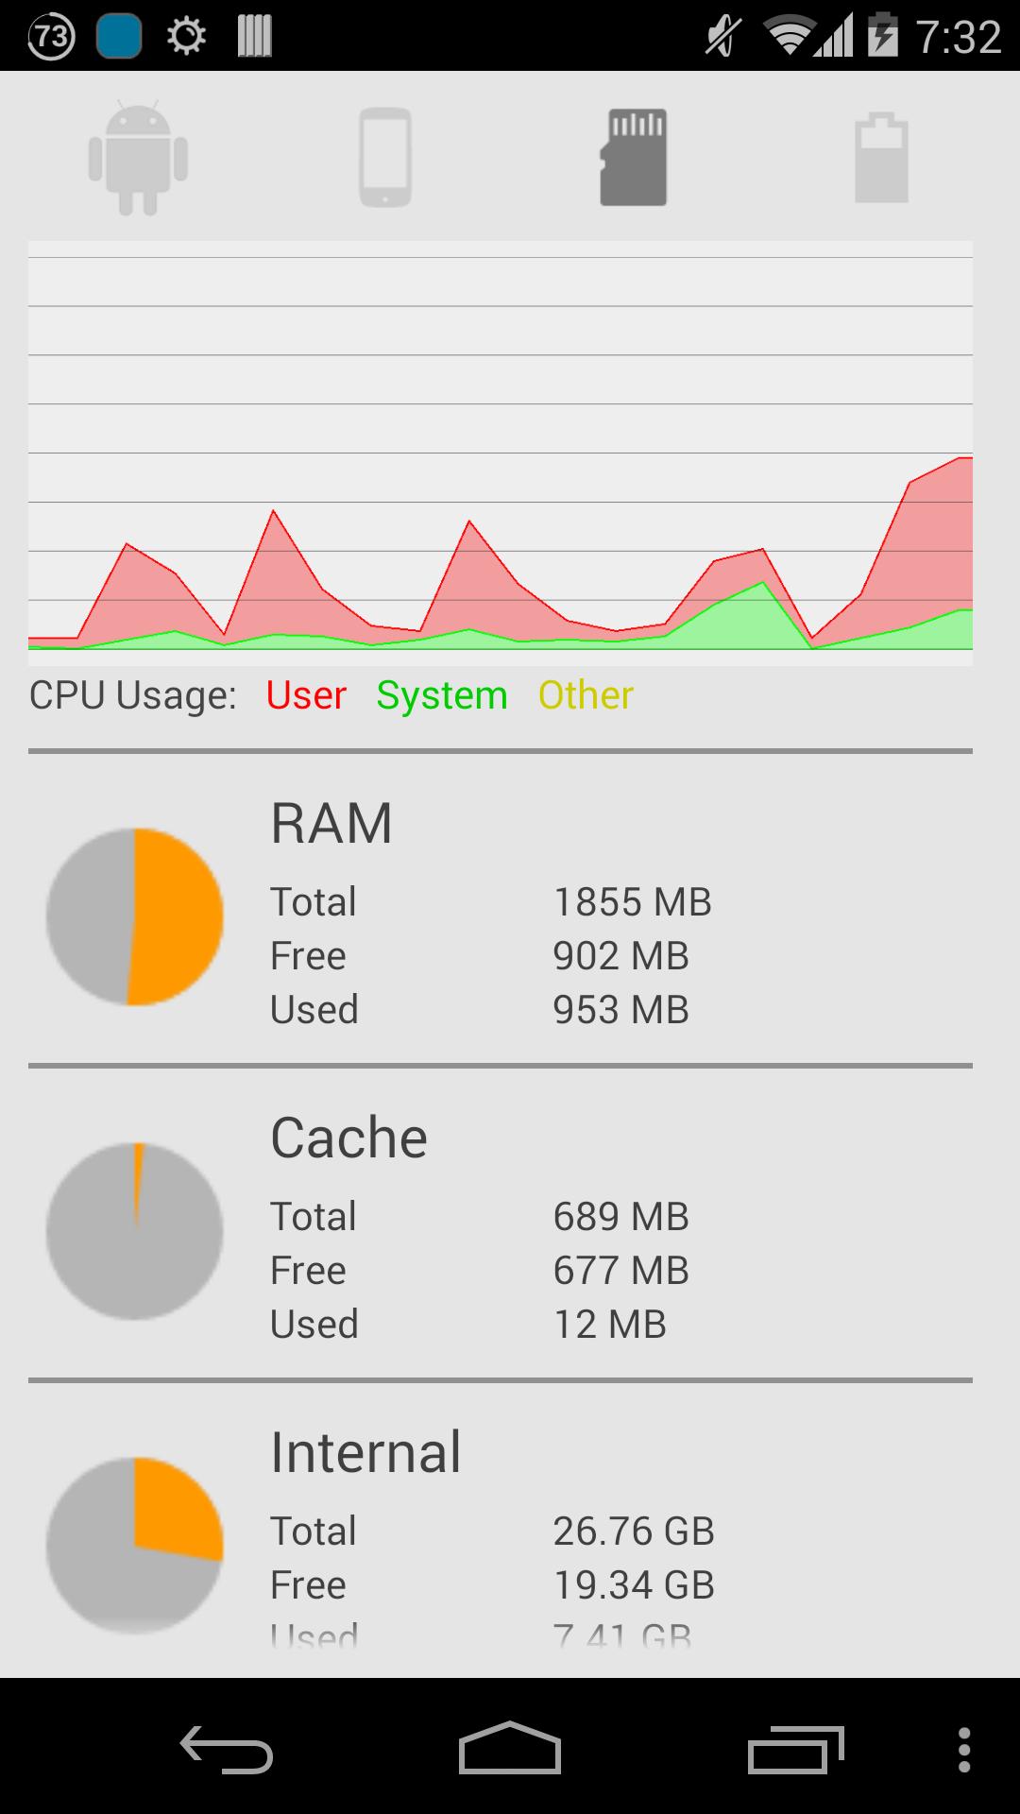Tap the settings gear status icon
This screenshot has height=1814, width=1020.
tap(186, 37)
